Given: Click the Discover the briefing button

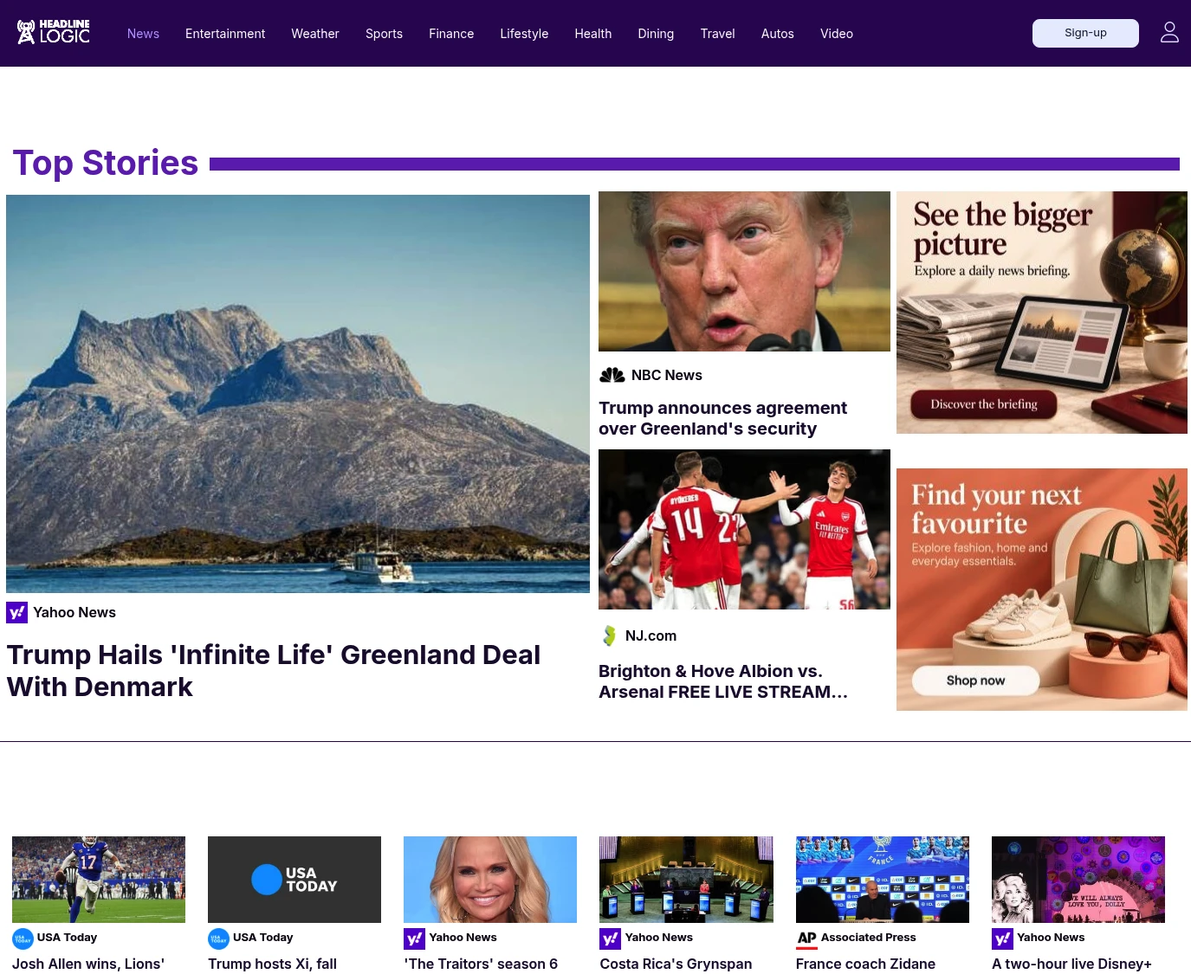Looking at the screenshot, I should tap(984, 404).
